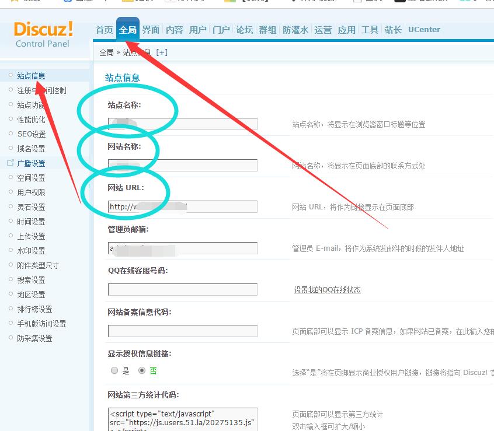Open the 站长 navigation tab
Image resolution: width=494 pixels, height=431 pixels.
click(393, 30)
